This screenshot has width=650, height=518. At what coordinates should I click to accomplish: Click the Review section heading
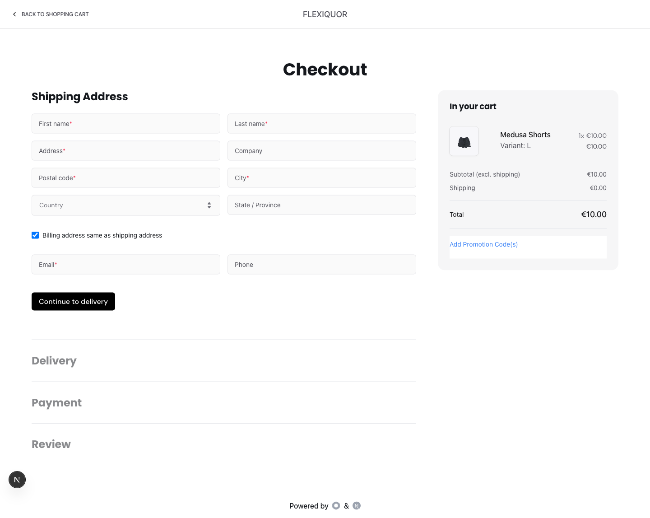click(51, 444)
